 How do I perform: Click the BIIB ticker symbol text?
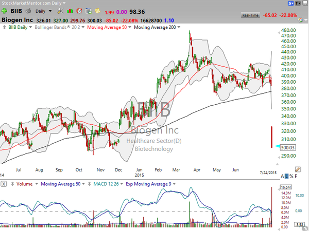pyautogui.click(x=16, y=11)
